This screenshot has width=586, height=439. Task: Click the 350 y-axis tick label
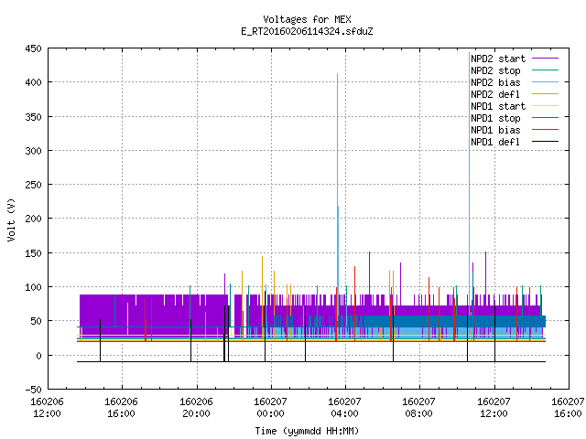point(33,117)
